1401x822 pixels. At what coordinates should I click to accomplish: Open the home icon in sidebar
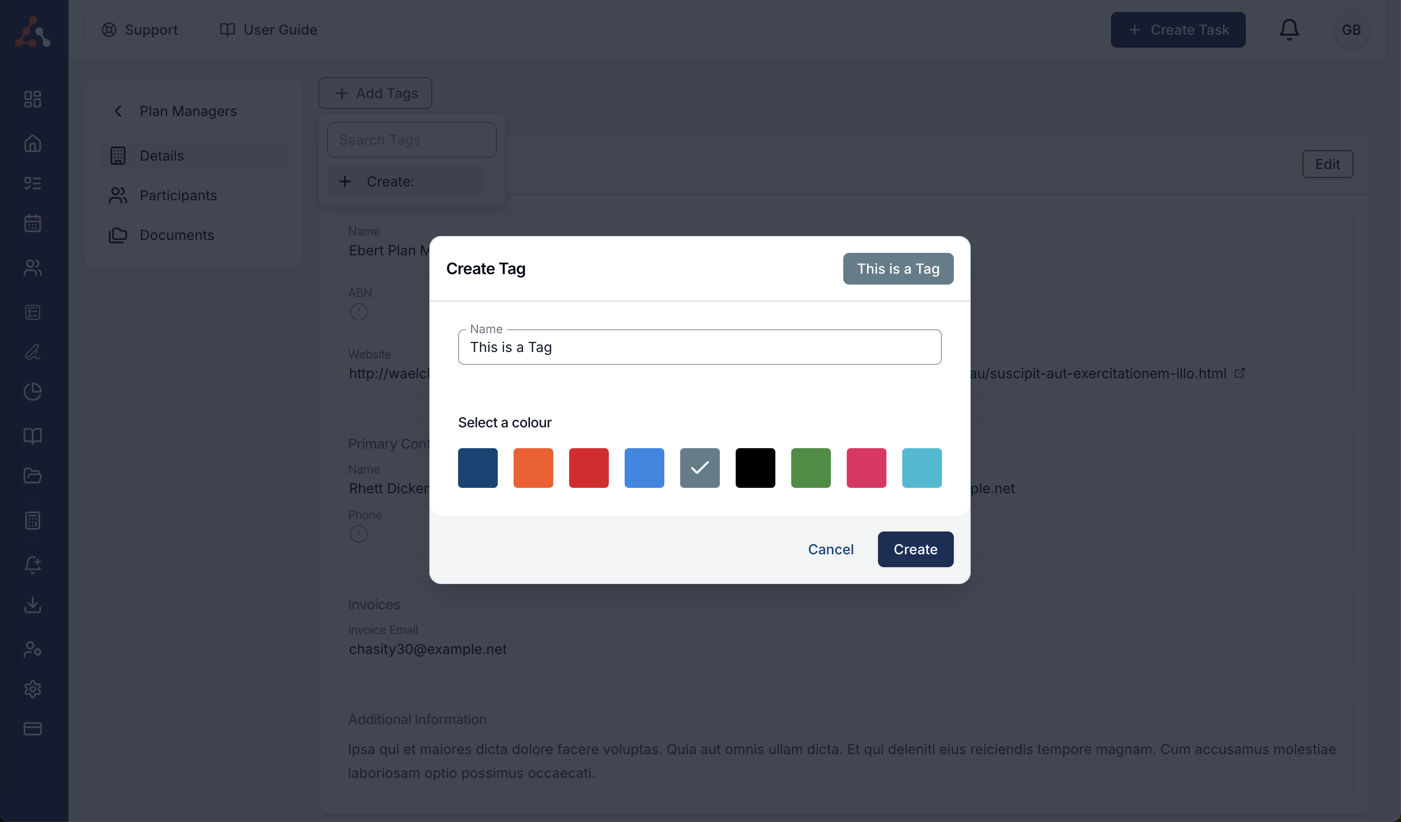click(33, 143)
